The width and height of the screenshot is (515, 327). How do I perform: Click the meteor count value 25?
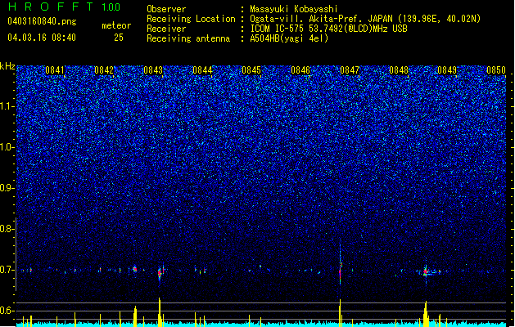coord(119,38)
